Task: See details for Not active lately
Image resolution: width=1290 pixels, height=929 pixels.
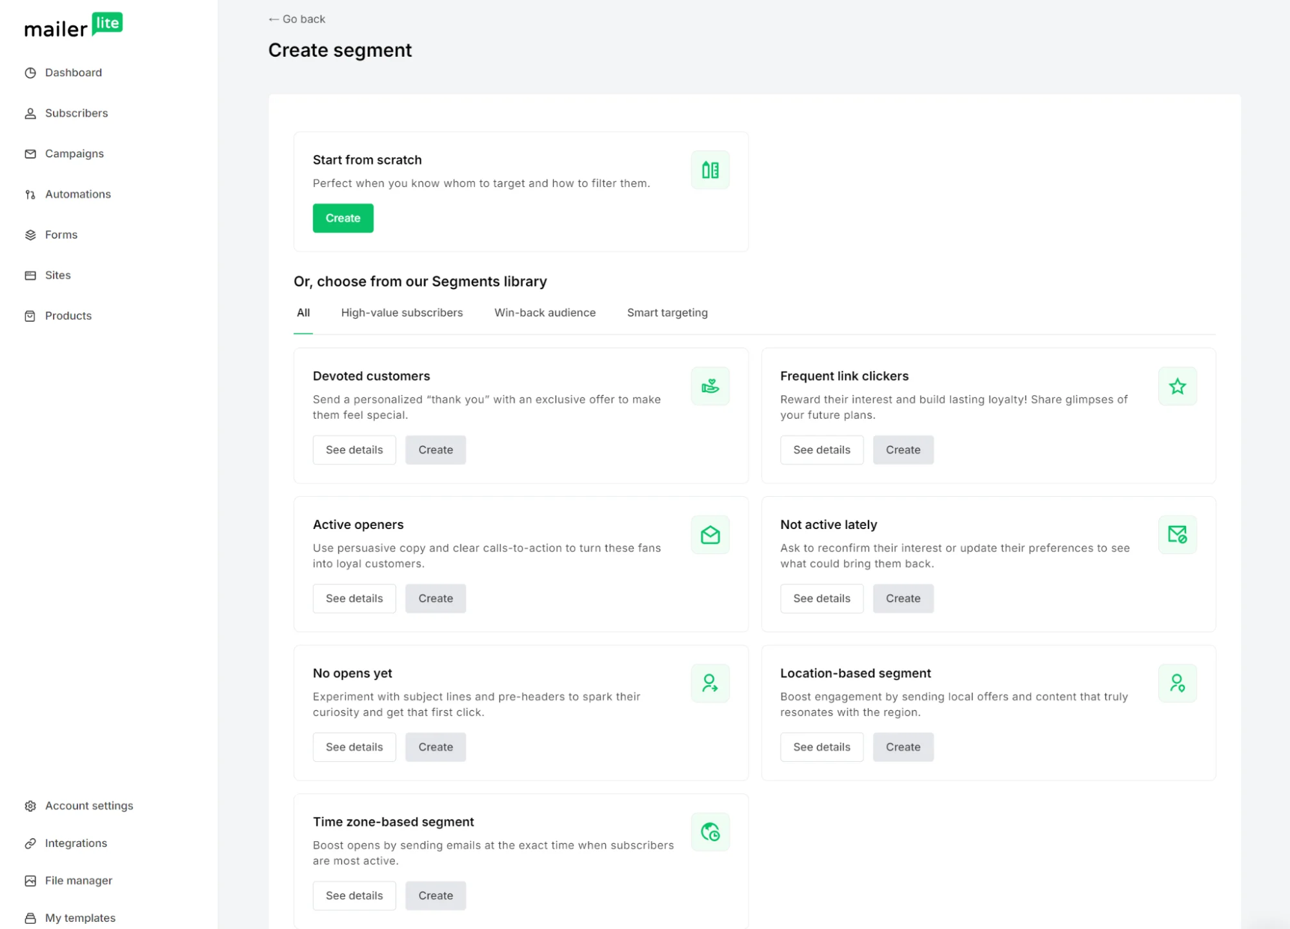Action: click(821, 599)
